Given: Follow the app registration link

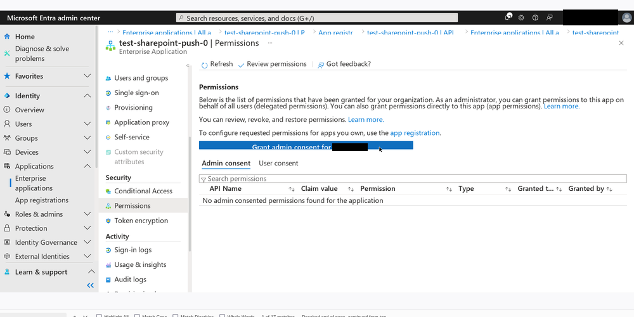Looking at the screenshot, I should [415, 133].
